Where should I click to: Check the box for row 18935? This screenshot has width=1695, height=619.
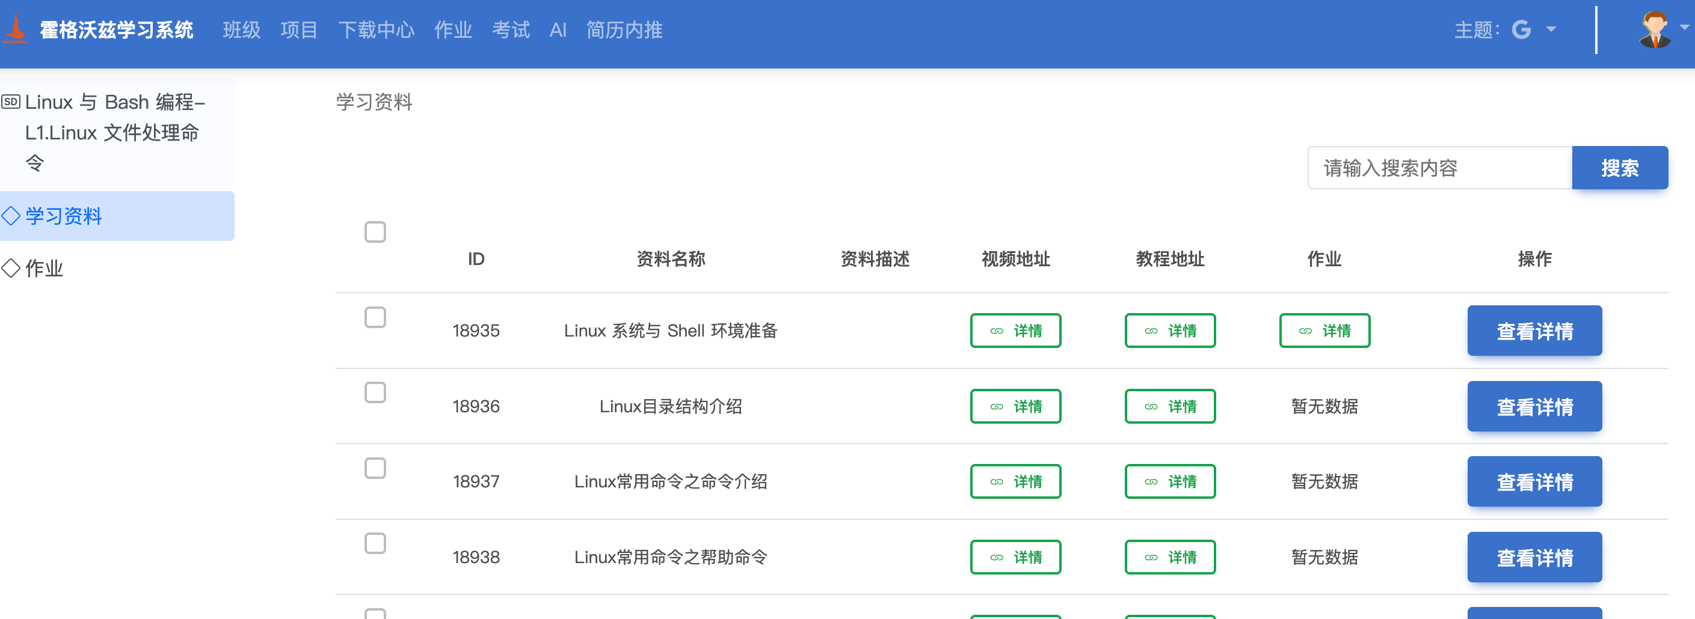point(375,317)
